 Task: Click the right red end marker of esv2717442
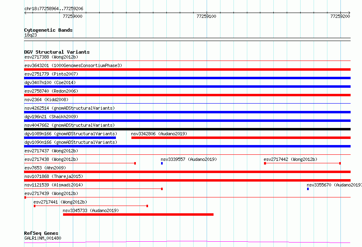pyautogui.click(x=340, y=163)
